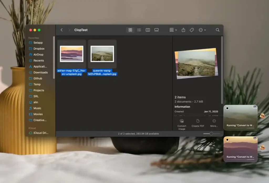Image resolution: width=269 pixels, height=183 pixels.
Task: Go back with the left chevron
Action: (62, 30)
